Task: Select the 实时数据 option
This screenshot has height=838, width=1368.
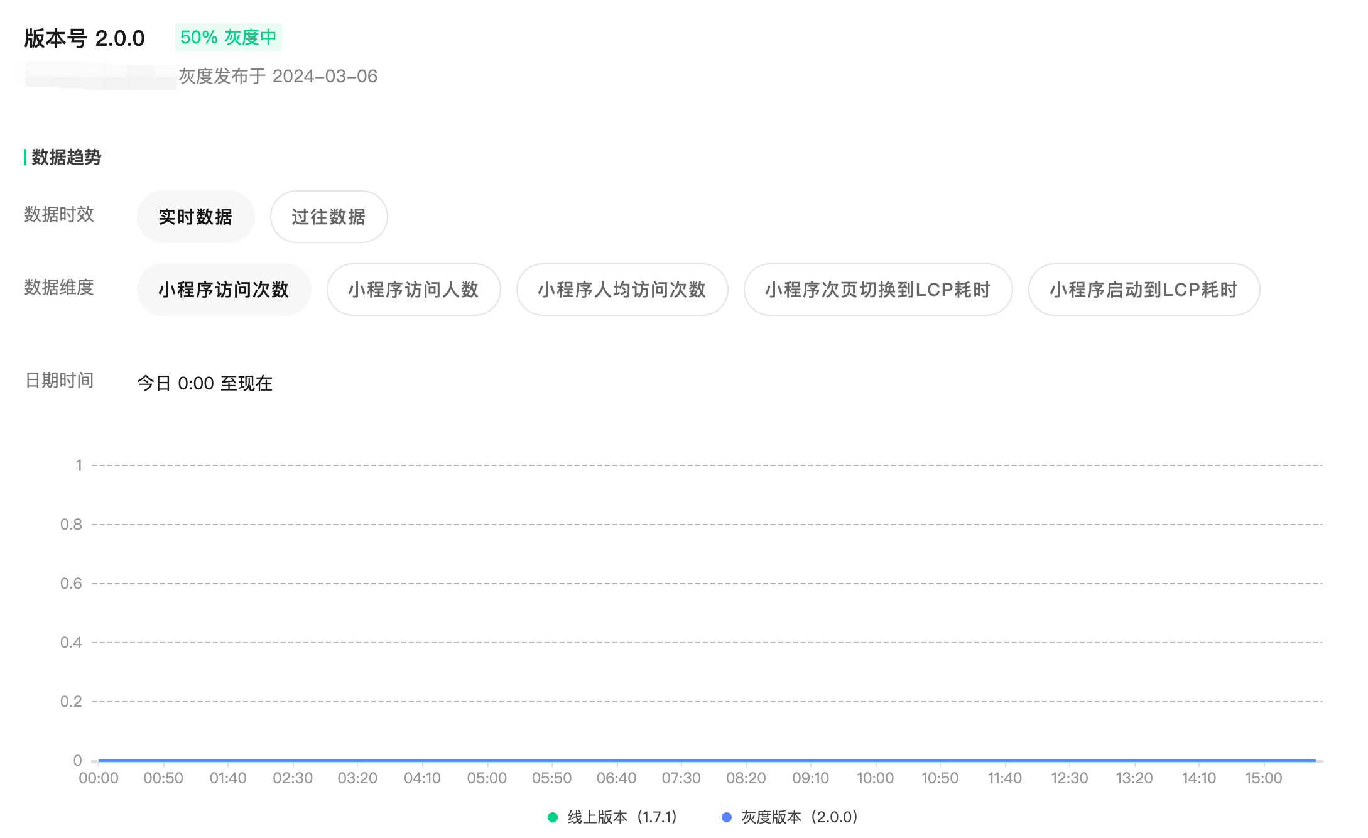Action: (195, 217)
